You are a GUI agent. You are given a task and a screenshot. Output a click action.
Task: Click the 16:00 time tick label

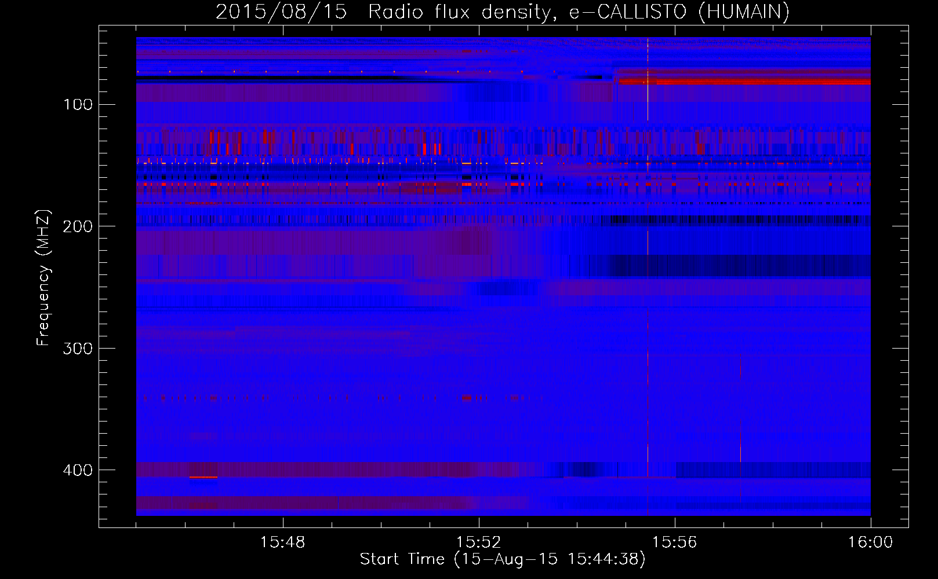(870, 543)
